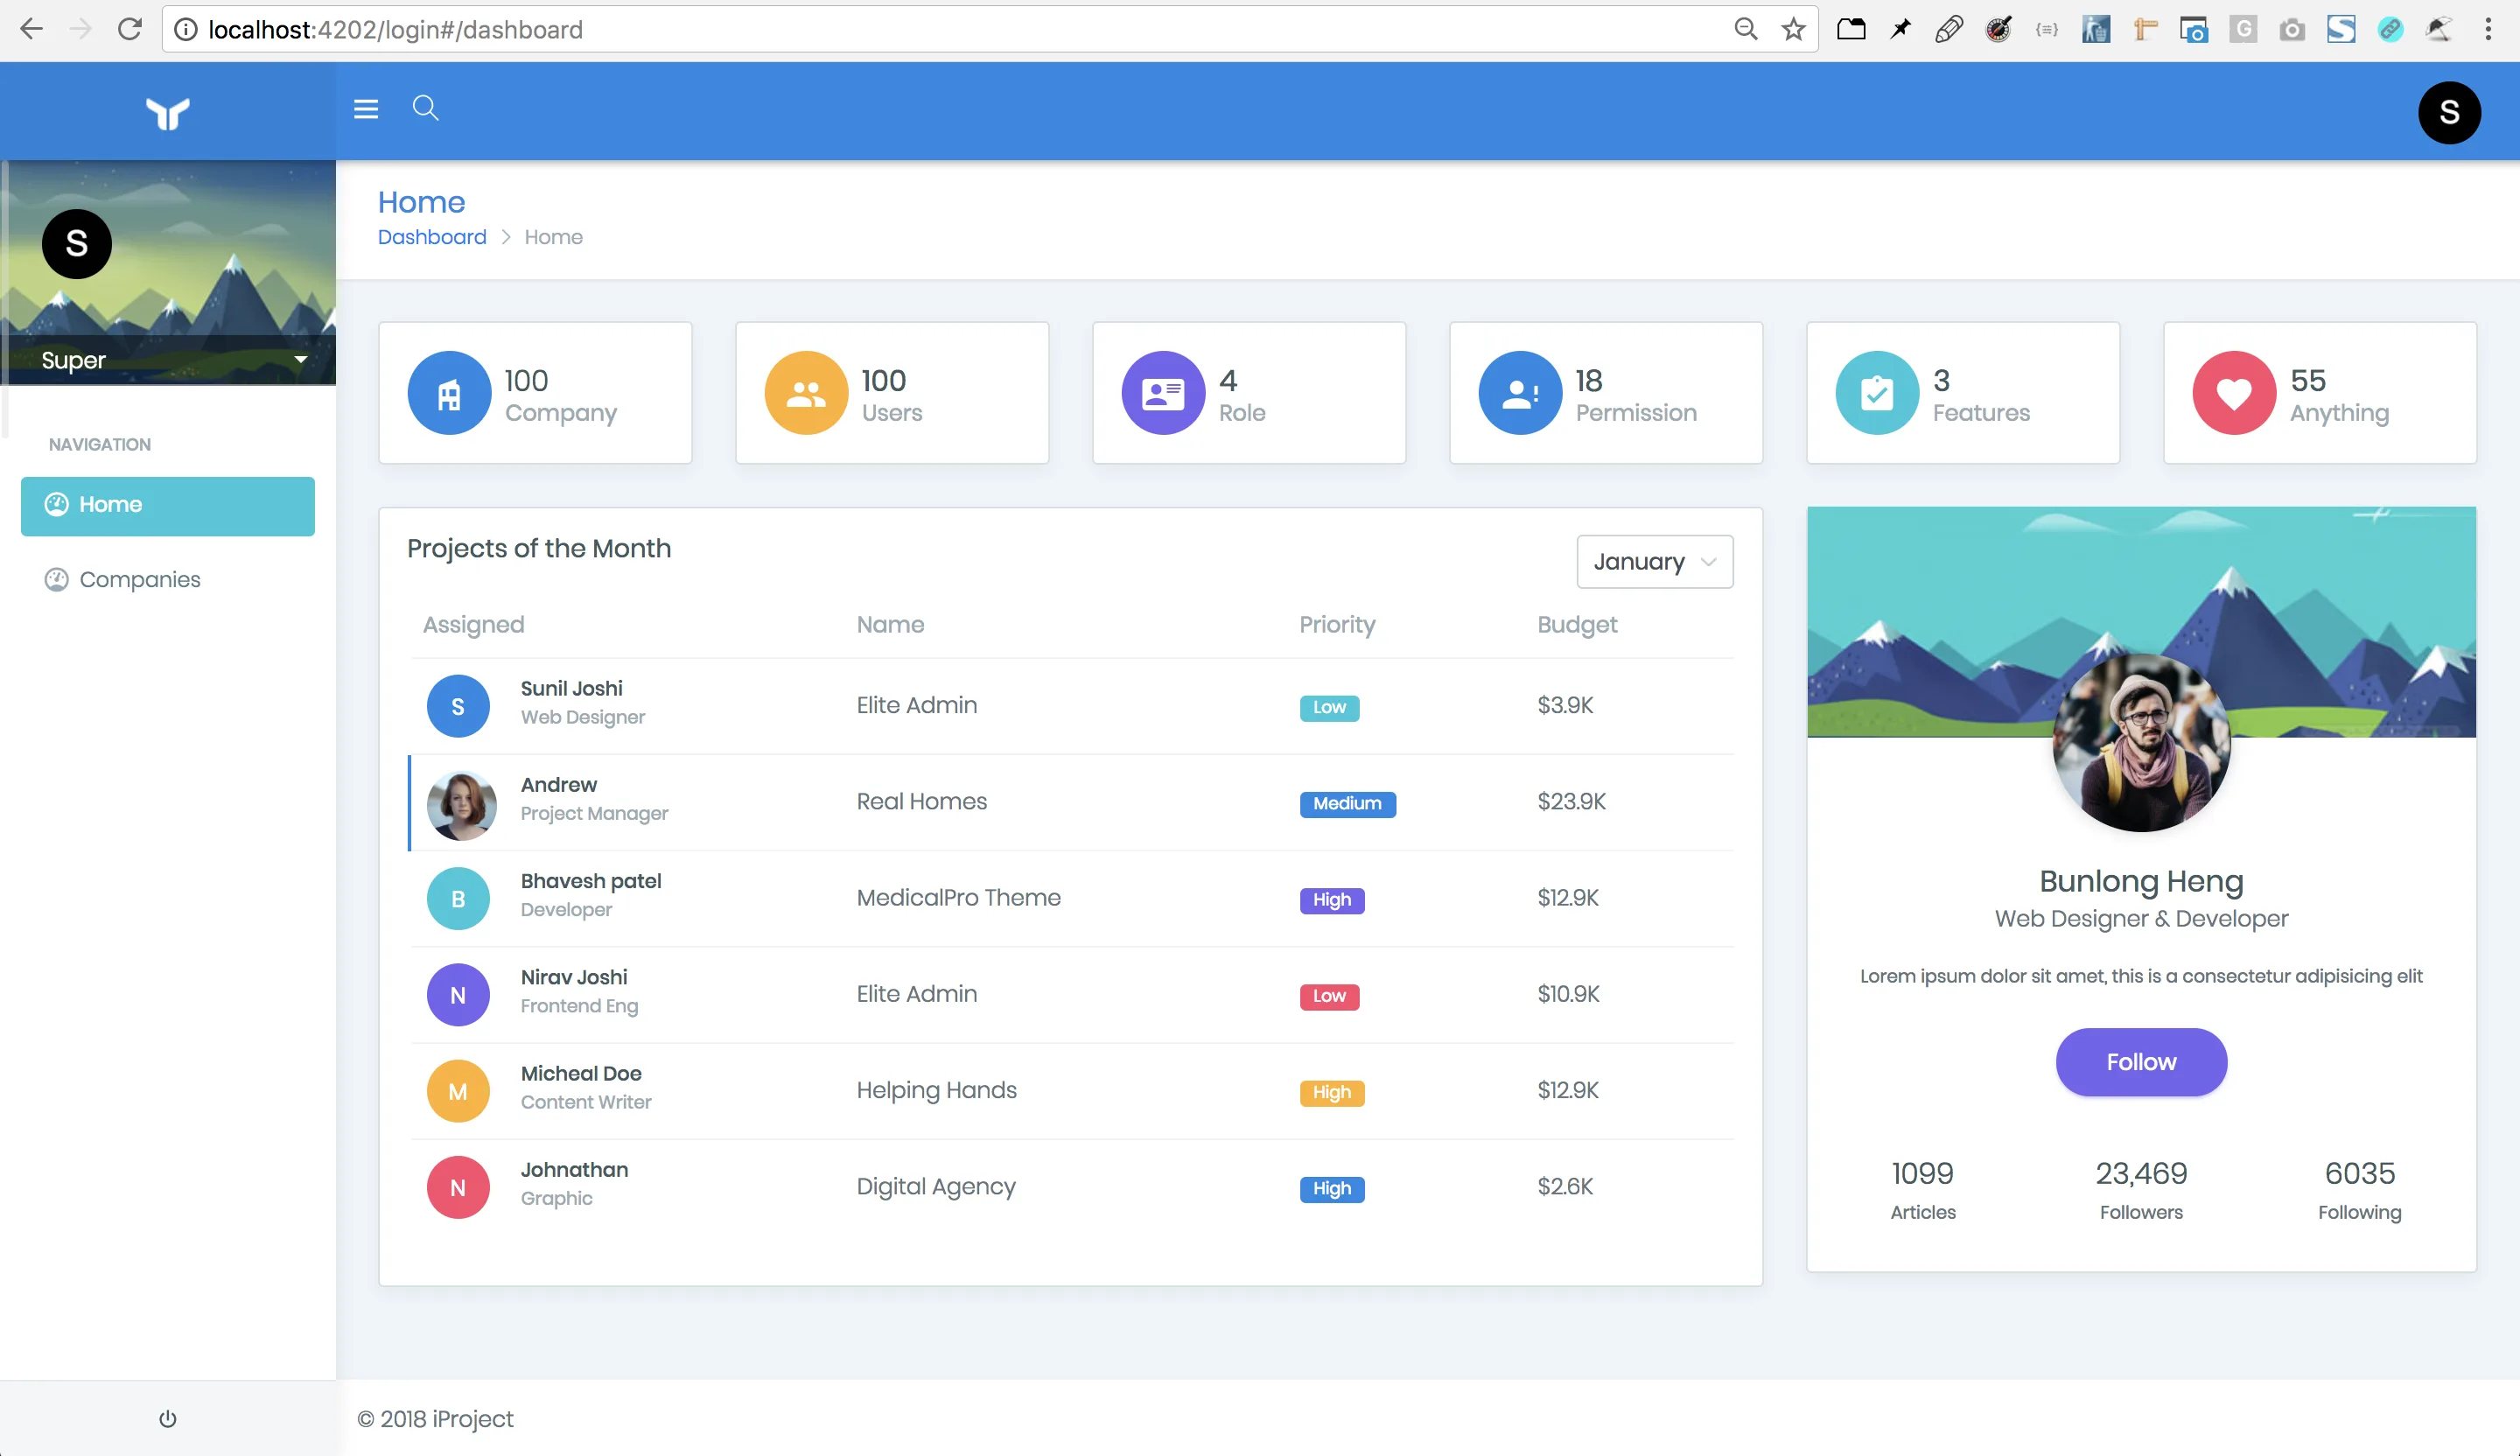Open the January month dropdown
The image size is (2520, 1456).
(1654, 562)
